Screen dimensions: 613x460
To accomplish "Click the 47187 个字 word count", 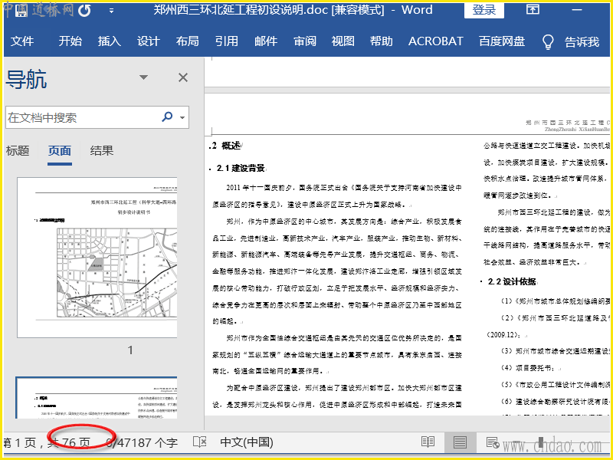I will point(143,443).
